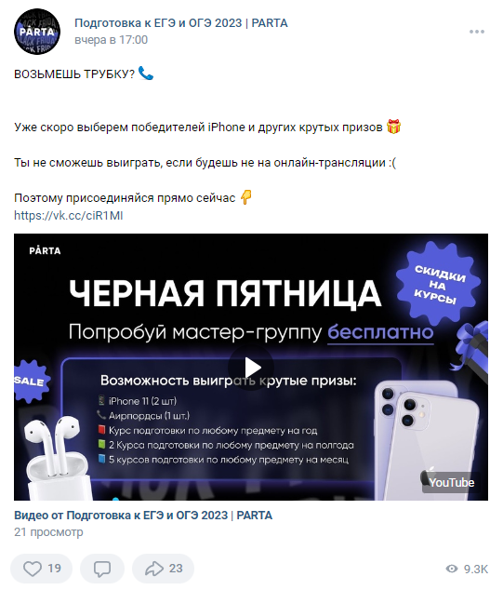
Task: Click the post timestamp "вчера в 17:00"
Action: pyautogui.click(x=111, y=40)
